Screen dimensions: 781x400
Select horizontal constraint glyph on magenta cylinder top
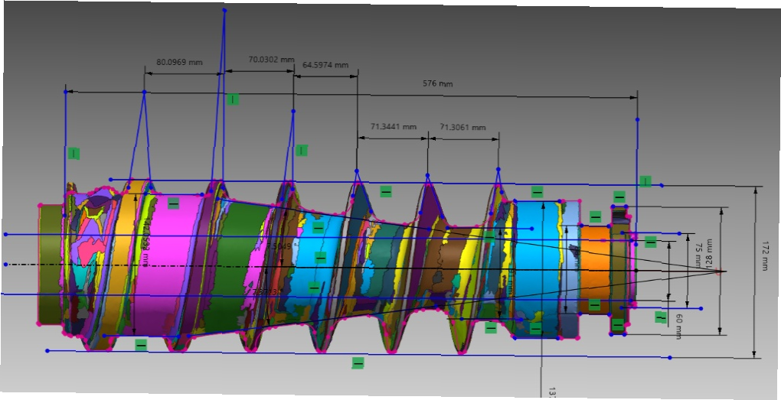173,203
